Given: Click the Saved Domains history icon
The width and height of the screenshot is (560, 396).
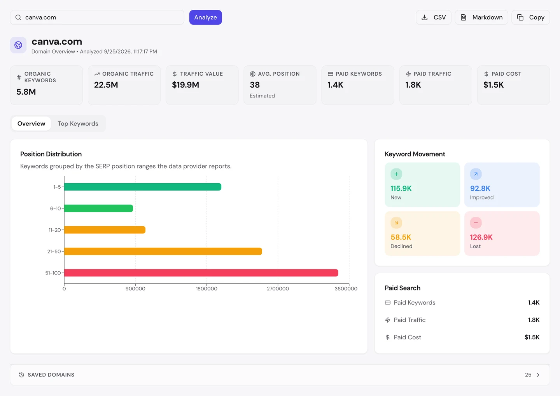Looking at the screenshot, I should point(21,375).
